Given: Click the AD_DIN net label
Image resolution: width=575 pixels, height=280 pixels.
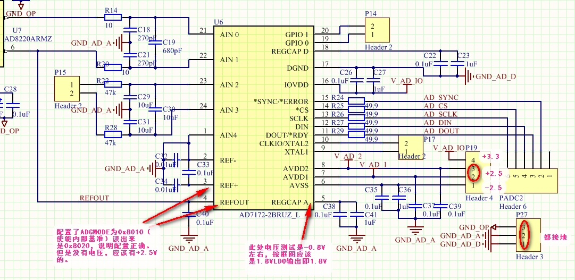Looking at the screenshot, I should [438, 123].
